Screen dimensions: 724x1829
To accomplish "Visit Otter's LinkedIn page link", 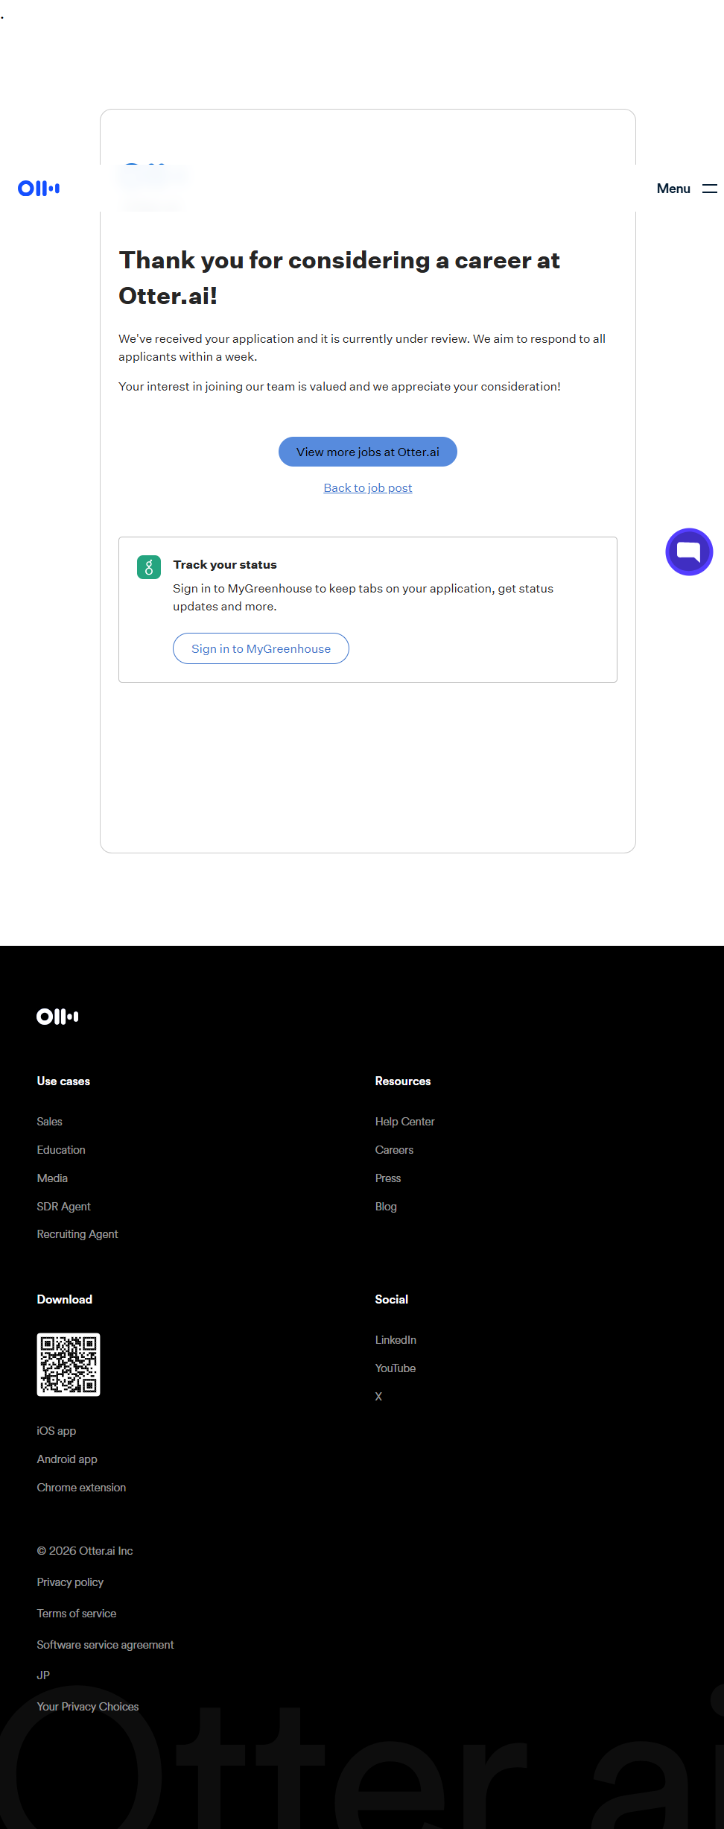I will (x=396, y=1340).
